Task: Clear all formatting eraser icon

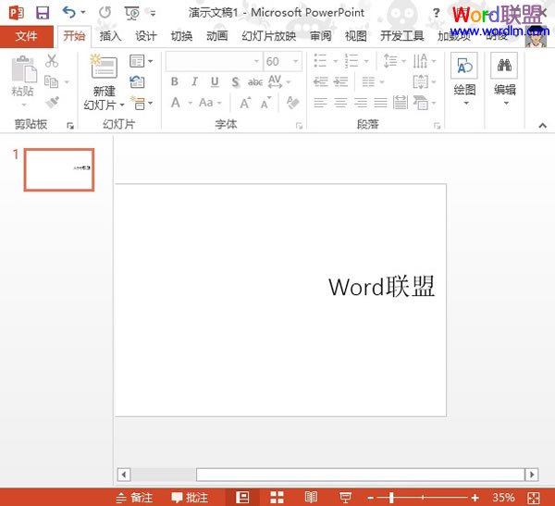Action: (x=292, y=103)
